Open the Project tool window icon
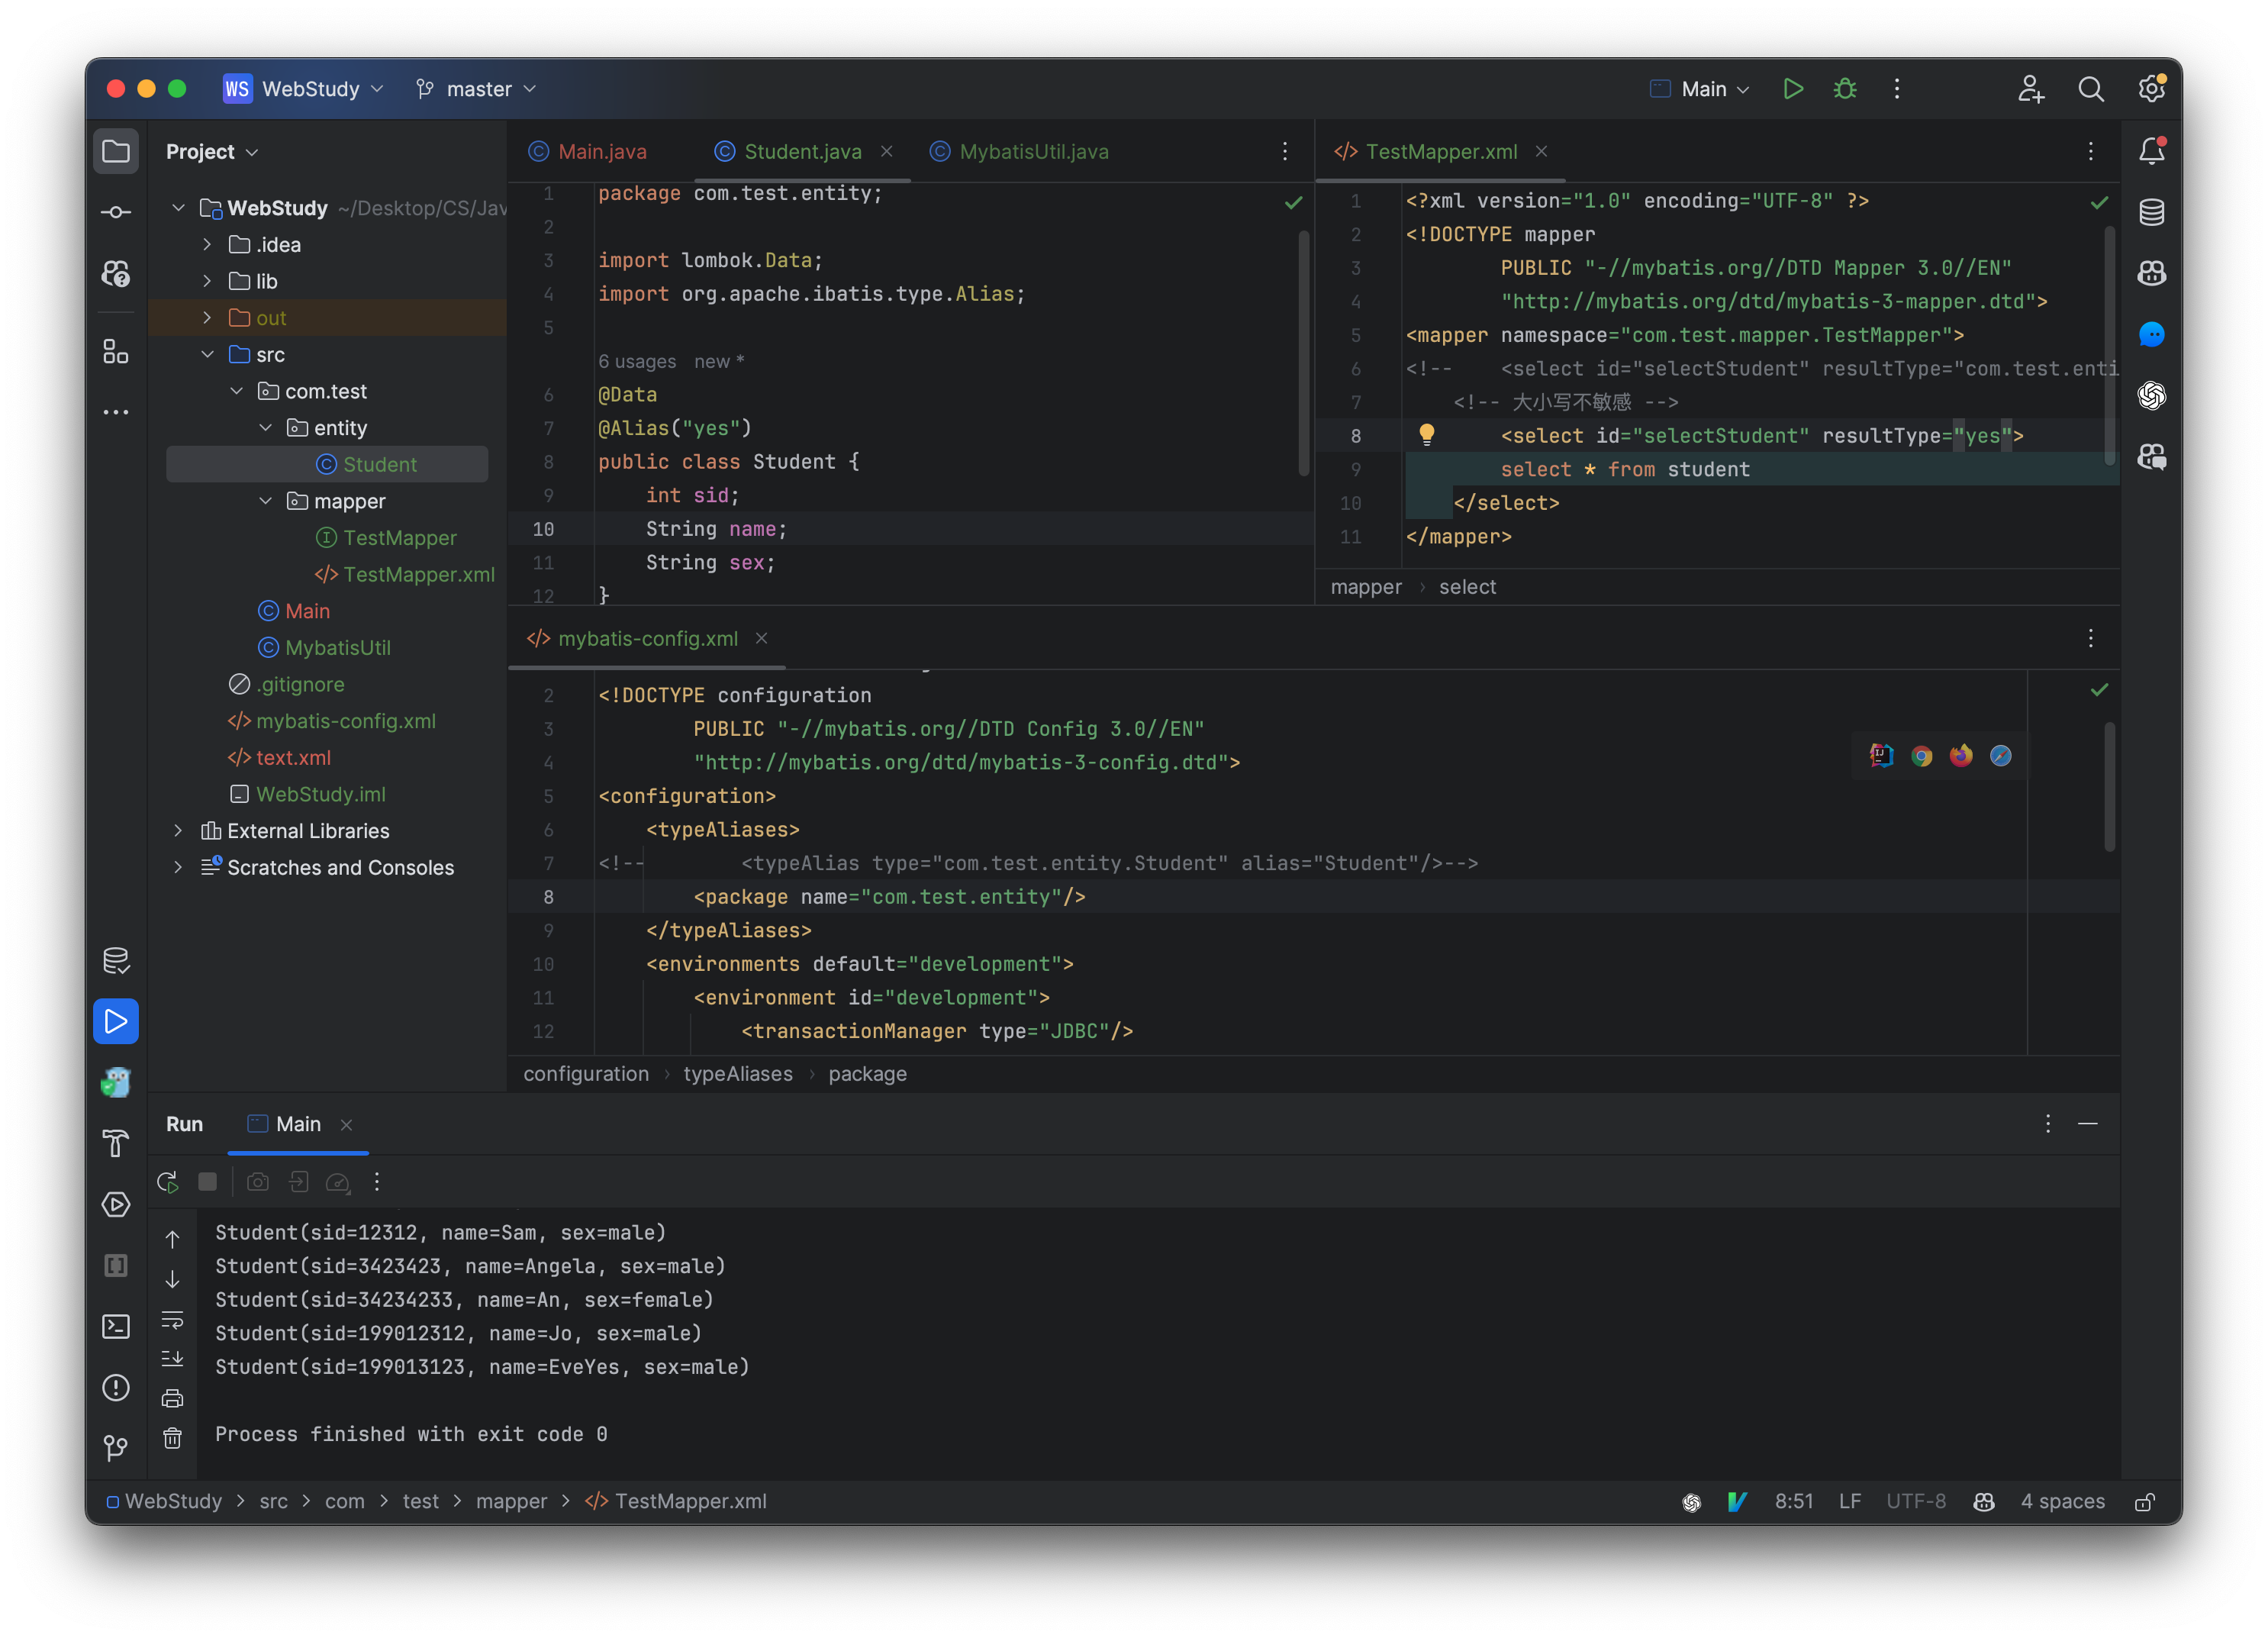This screenshot has height=1638, width=2268. 116,152
